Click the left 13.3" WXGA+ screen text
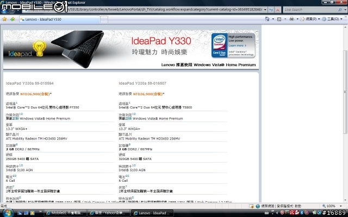Viewport: 348px width, 217px height. [x=17, y=129]
